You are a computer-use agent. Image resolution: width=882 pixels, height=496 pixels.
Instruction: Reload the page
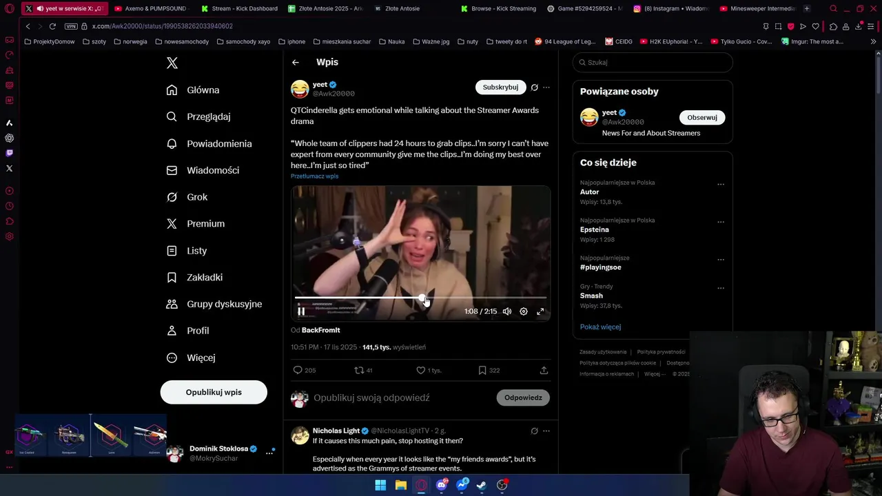(x=52, y=26)
